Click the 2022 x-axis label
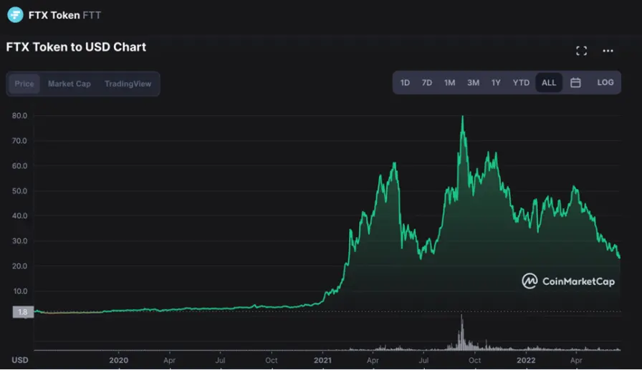Screen dimensions: 642x370 (x=526, y=360)
